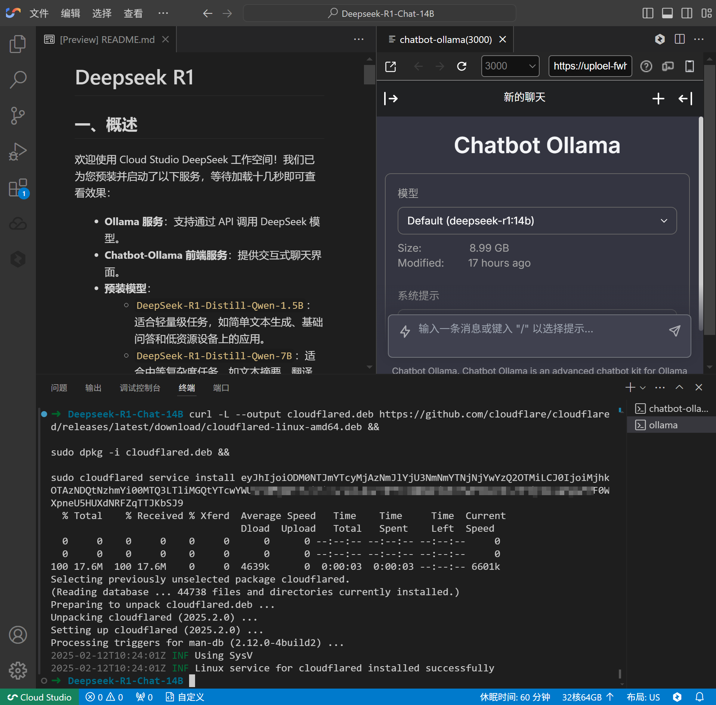Open quick prompts lightning bolt icon
The height and width of the screenshot is (705, 716).
(x=405, y=331)
